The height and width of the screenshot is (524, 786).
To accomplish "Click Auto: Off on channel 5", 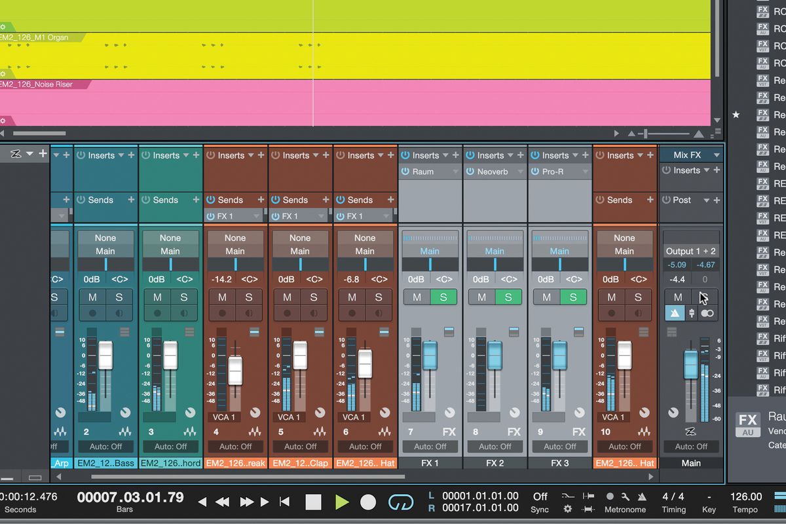I will (x=299, y=446).
